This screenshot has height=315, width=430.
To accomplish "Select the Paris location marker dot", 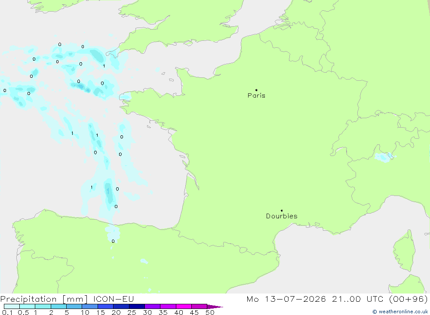I will point(256,90).
